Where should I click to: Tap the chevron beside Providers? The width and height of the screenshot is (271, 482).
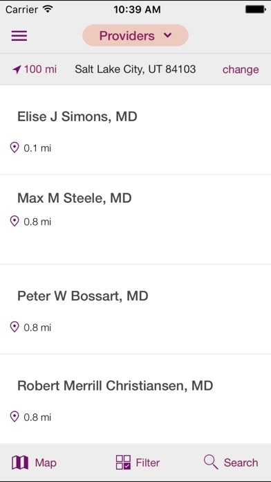[167, 35]
